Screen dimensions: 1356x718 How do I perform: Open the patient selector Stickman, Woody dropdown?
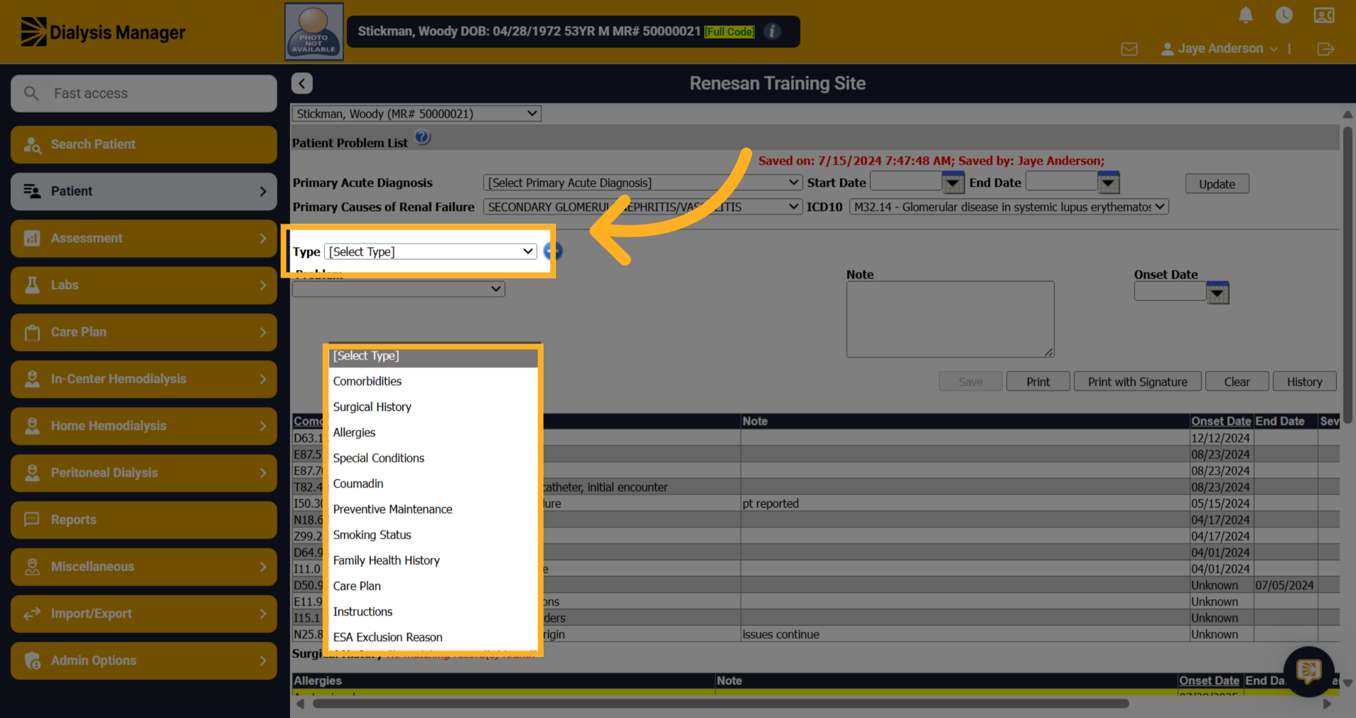pos(416,114)
